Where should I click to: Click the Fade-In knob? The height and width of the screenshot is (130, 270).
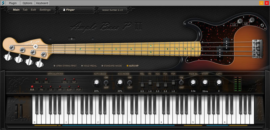[193, 82]
